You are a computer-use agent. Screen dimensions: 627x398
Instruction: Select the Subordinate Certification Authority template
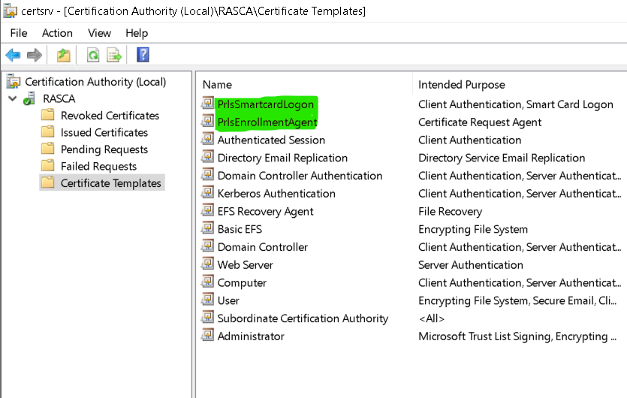(x=303, y=318)
